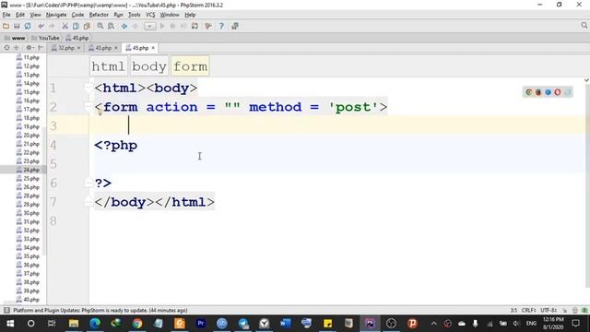Click the form breadcrumb
The height and width of the screenshot is (332, 590).
click(190, 66)
